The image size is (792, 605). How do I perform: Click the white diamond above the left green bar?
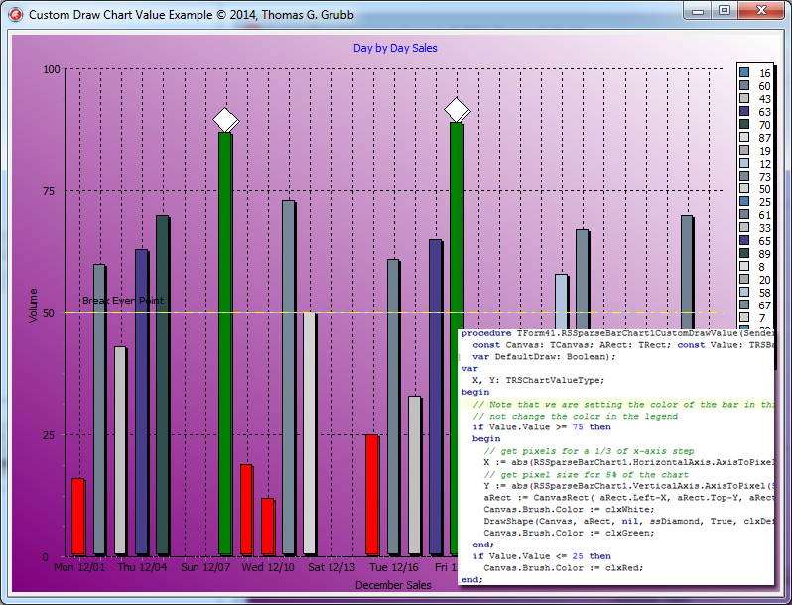point(226,120)
